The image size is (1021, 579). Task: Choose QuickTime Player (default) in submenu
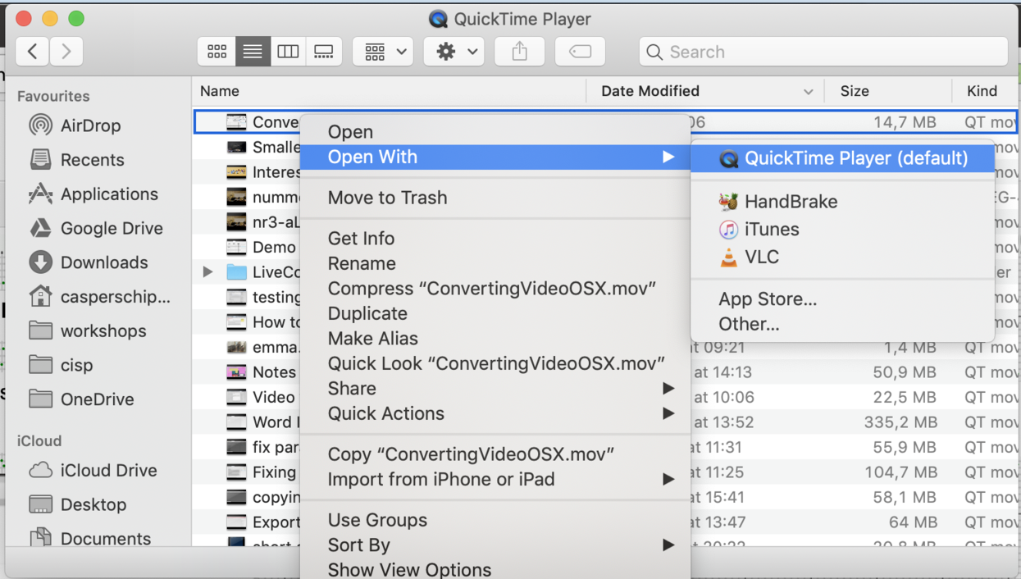855,158
